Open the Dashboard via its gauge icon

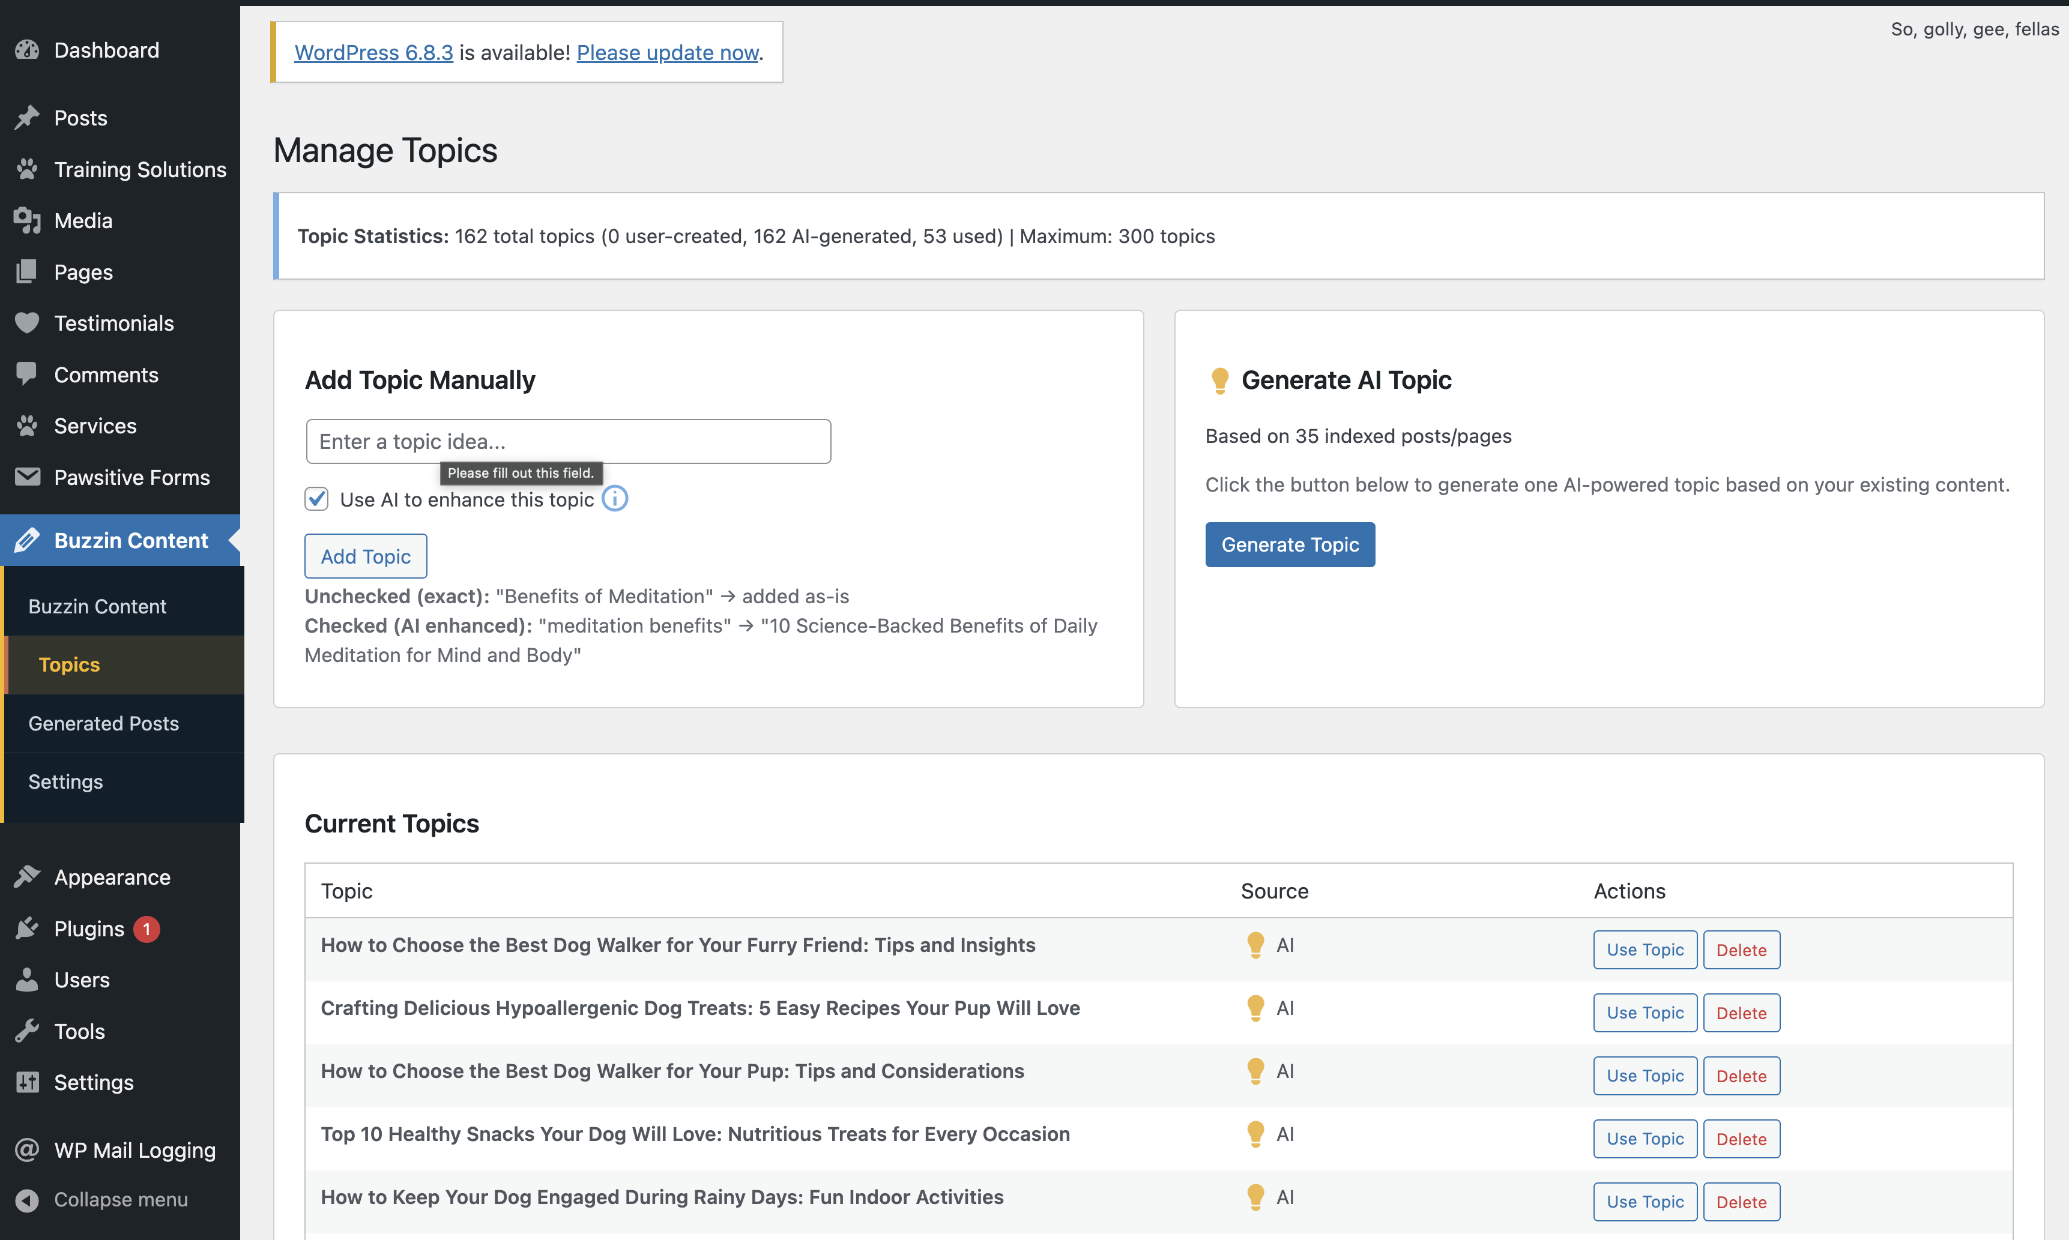pyautogui.click(x=27, y=50)
